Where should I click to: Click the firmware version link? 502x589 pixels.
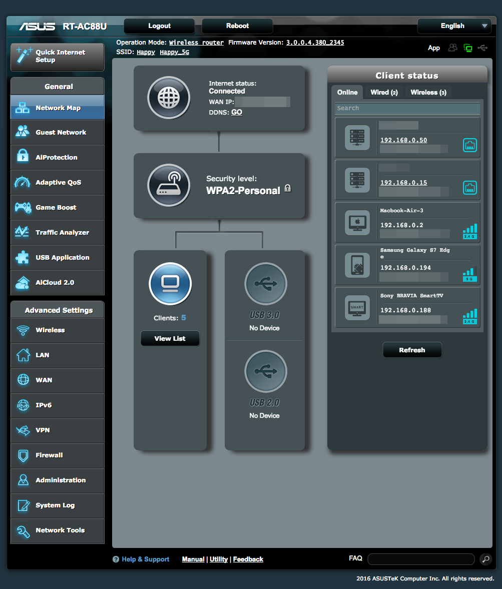315,43
